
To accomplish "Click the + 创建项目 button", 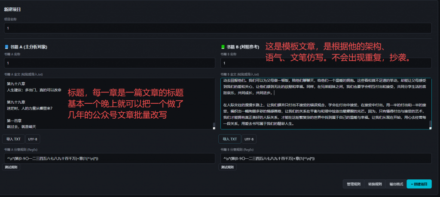I will [419, 184].
